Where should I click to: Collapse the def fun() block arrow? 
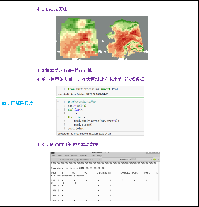[58, 110]
